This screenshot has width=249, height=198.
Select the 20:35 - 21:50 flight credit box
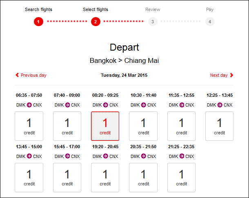[143, 178]
